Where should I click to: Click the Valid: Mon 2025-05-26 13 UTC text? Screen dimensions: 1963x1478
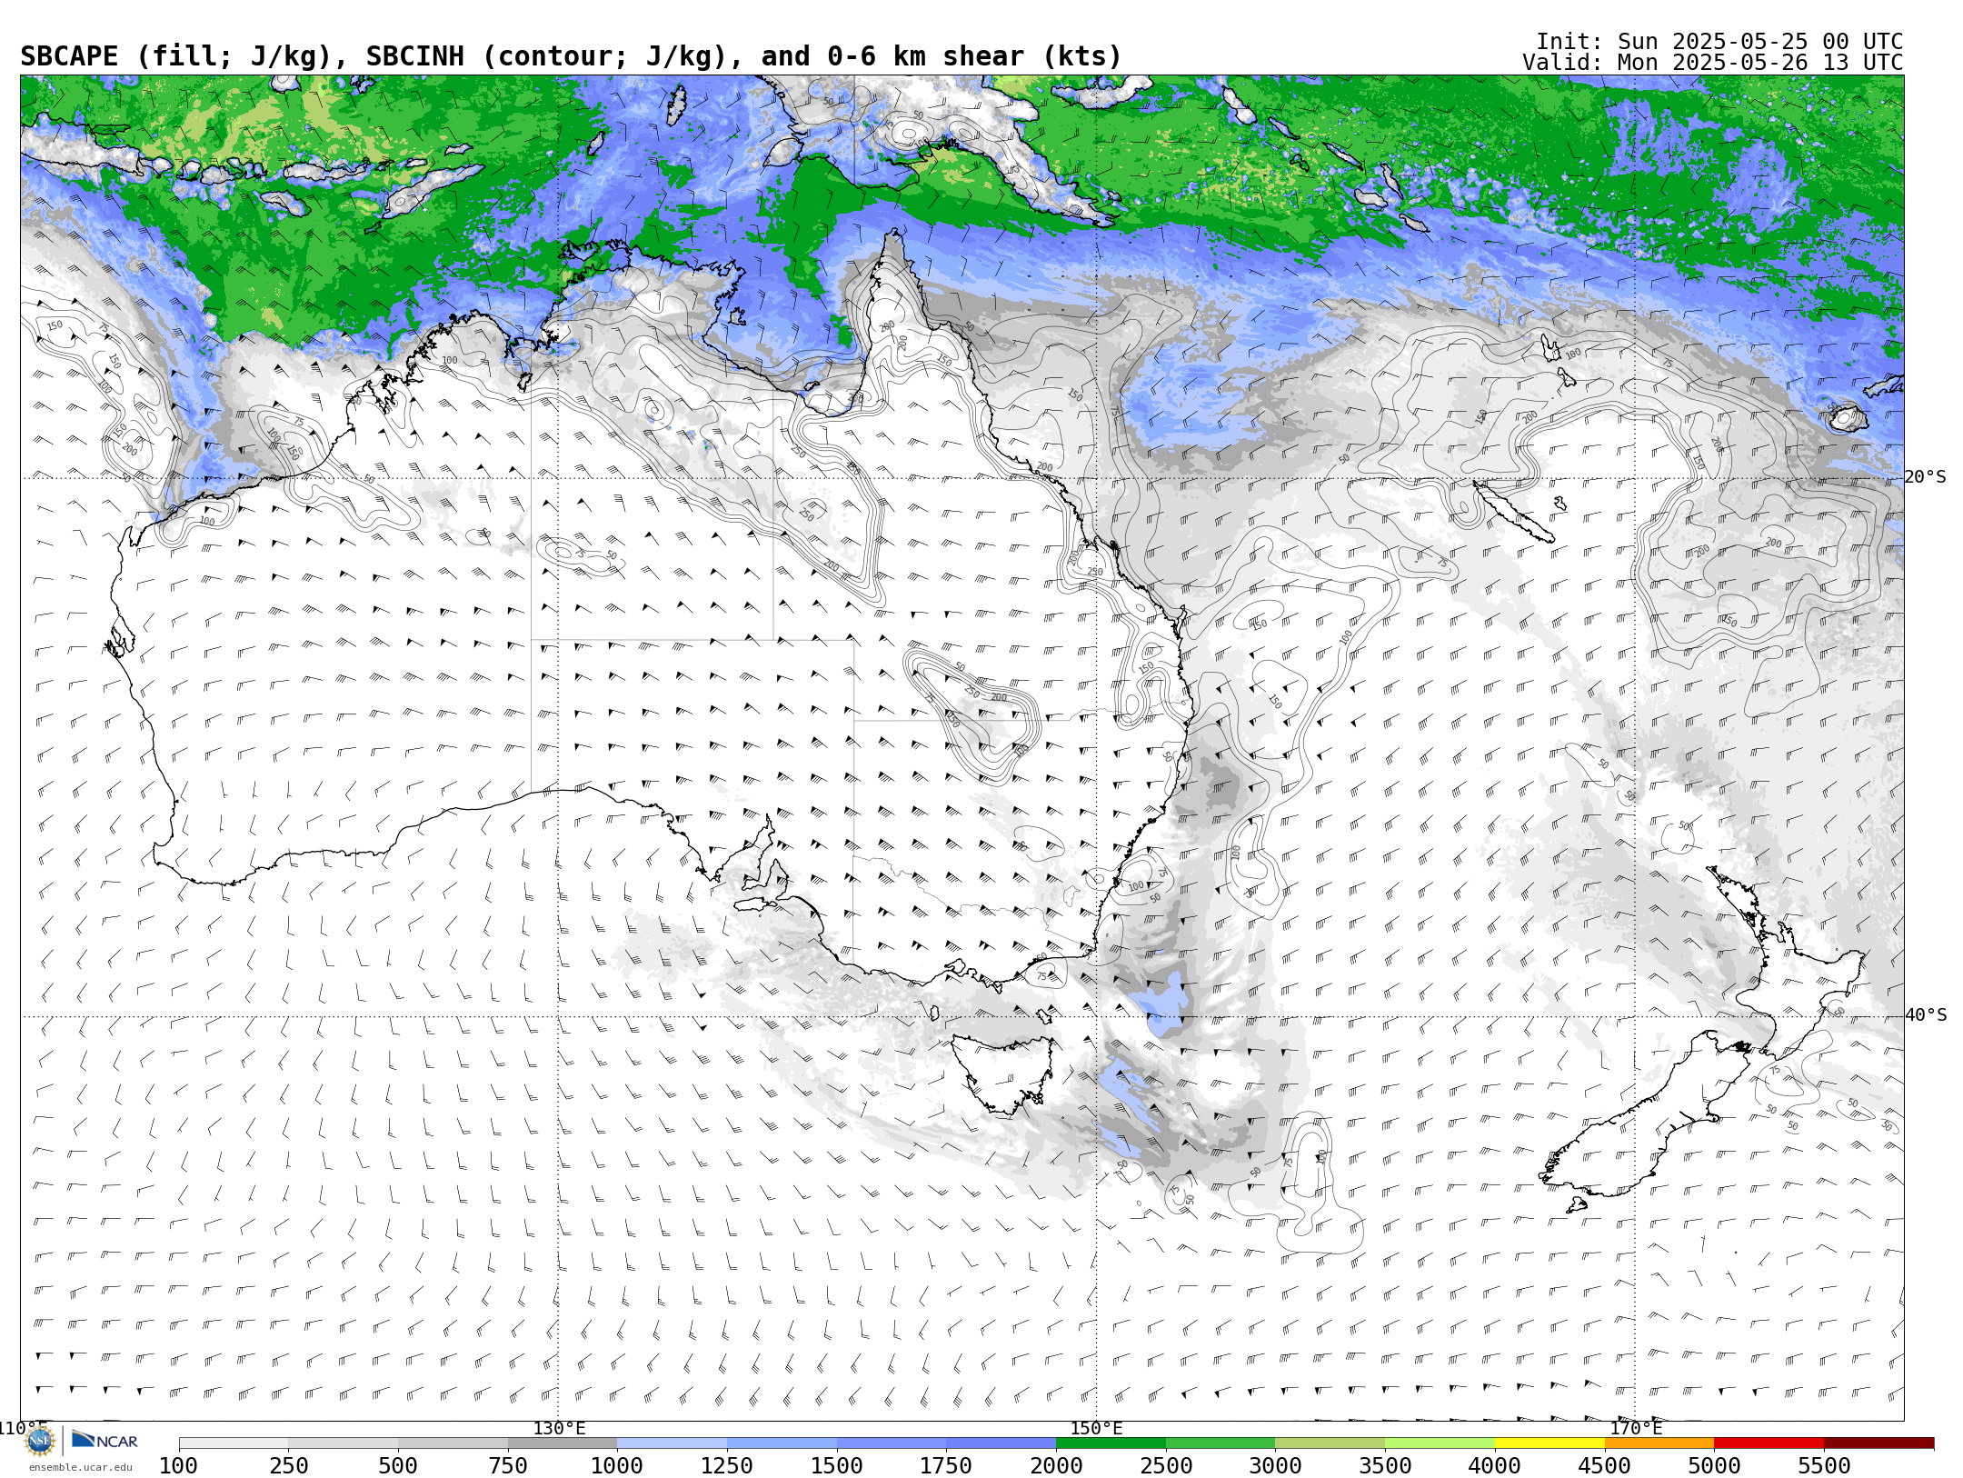[x=1713, y=63]
